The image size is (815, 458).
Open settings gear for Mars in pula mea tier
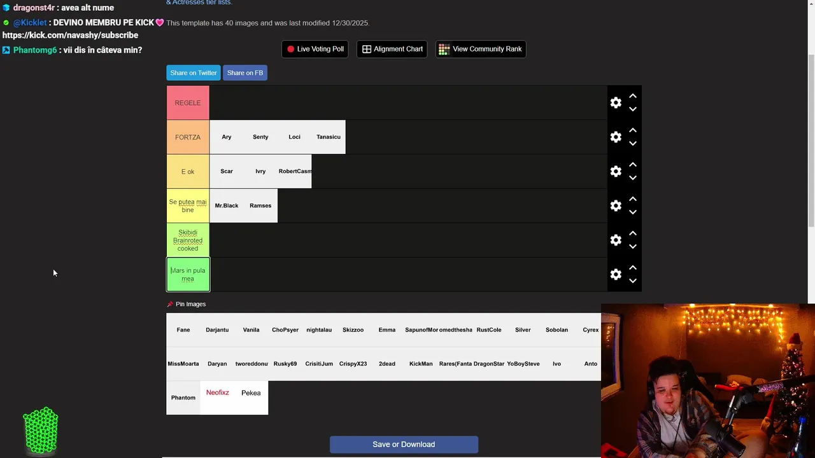point(616,274)
